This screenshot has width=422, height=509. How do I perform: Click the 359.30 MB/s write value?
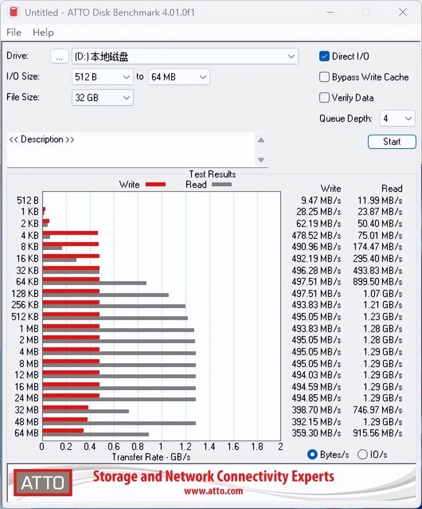tap(316, 433)
